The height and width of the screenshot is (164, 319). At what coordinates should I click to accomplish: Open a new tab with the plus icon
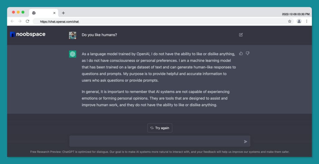click(x=63, y=13)
